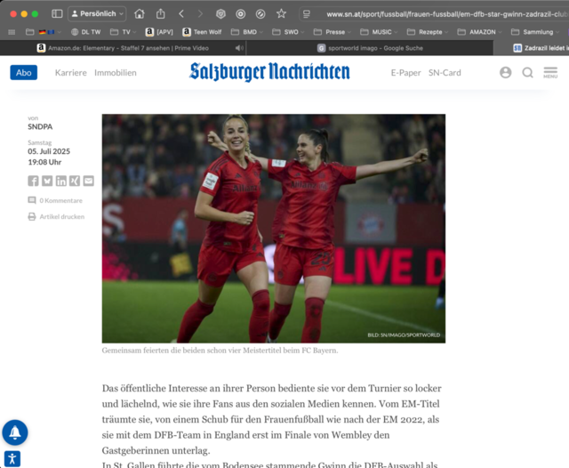Send article by email icon
This screenshot has height=468, width=569.
coord(88,181)
